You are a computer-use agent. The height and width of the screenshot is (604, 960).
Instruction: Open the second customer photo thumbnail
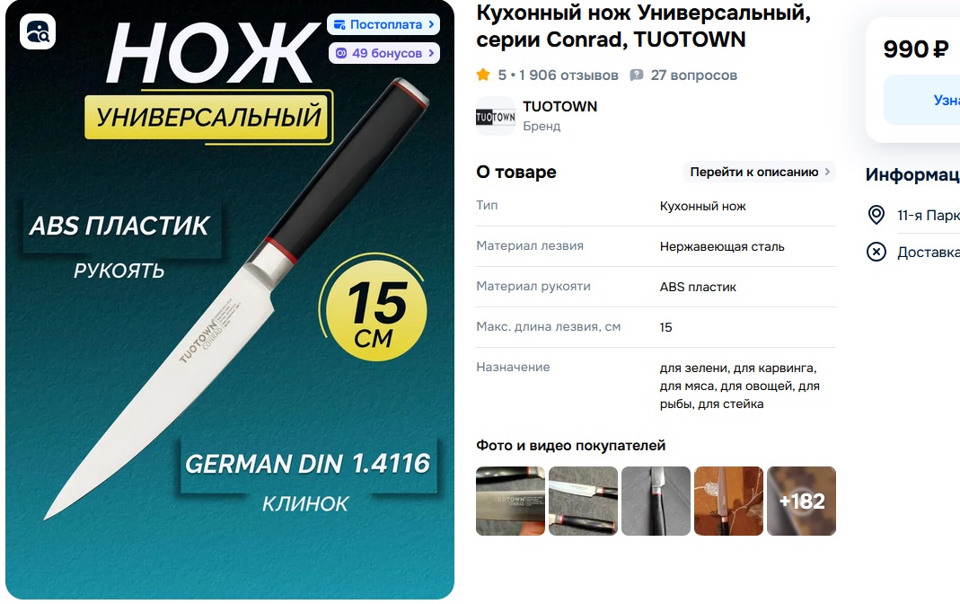(x=583, y=502)
